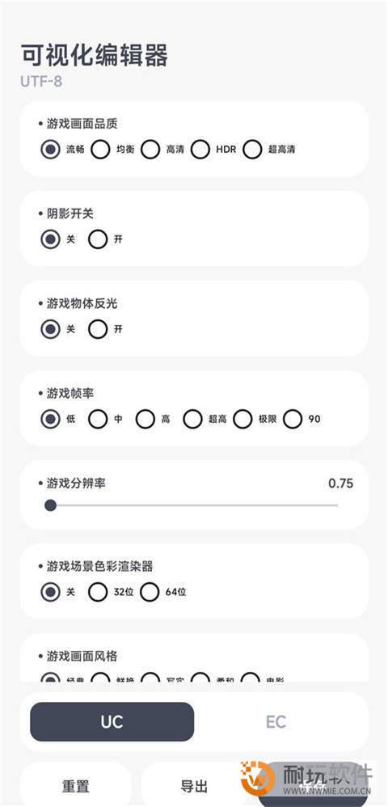Choose 超高 frame rate option
The width and height of the screenshot is (388, 807).
(192, 419)
